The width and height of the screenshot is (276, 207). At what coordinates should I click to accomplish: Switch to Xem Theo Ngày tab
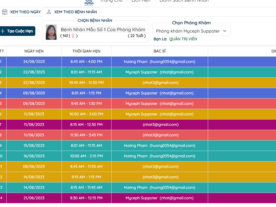click(x=22, y=12)
